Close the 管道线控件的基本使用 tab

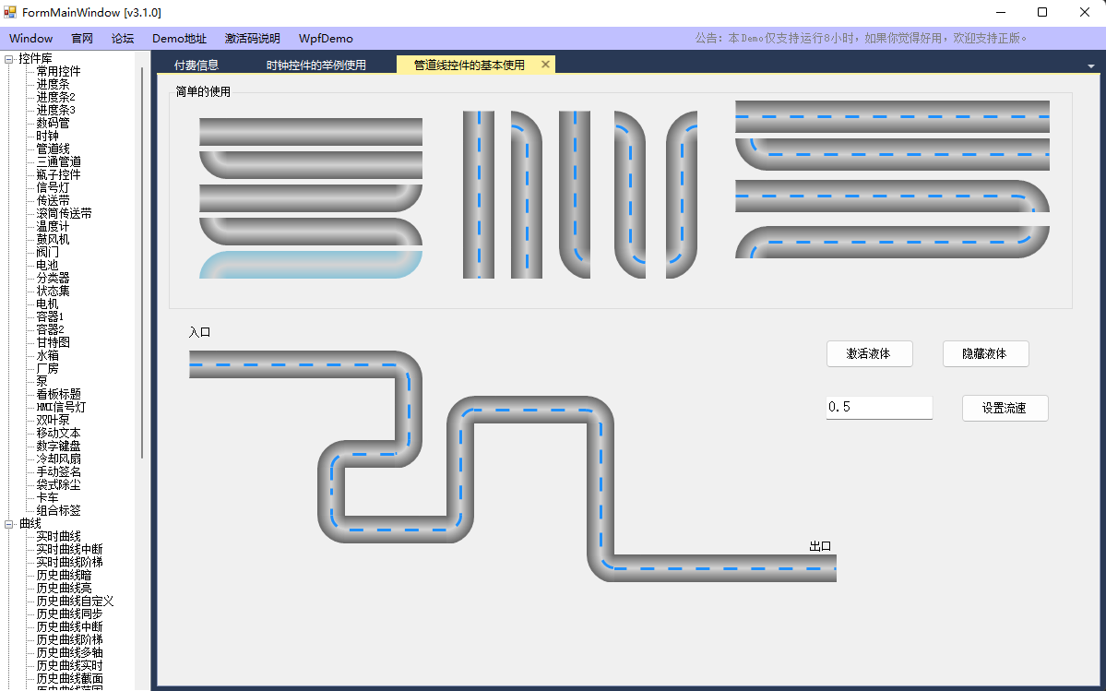(x=545, y=65)
